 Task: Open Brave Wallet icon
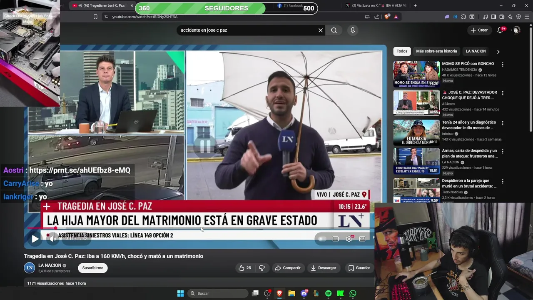(x=502, y=17)
